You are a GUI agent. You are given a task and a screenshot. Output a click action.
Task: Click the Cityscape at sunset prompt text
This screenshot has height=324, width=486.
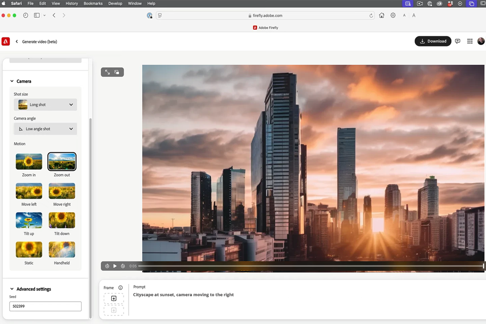pos(183,295)
